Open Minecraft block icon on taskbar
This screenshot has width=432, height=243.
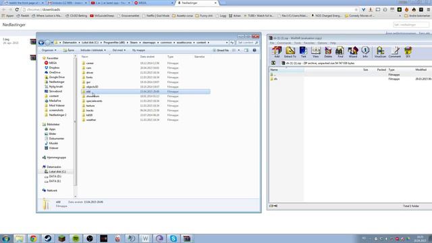[61, 238]
